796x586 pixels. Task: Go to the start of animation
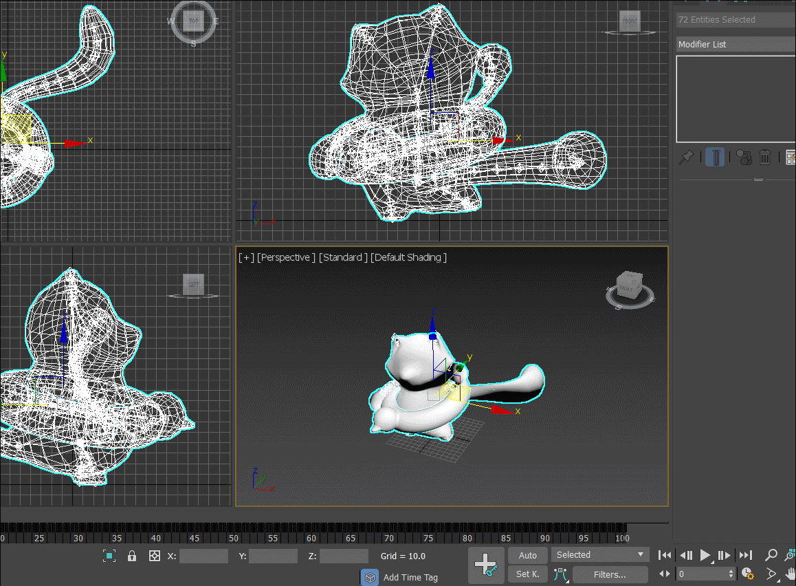tap(665, 555)
